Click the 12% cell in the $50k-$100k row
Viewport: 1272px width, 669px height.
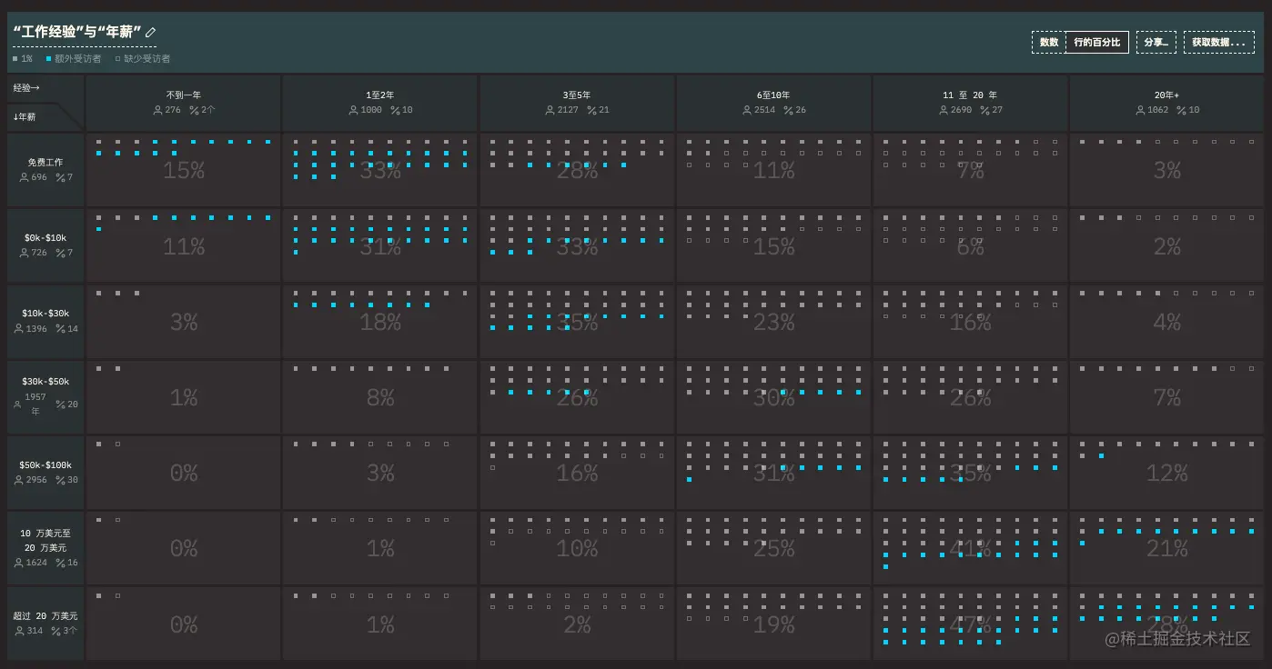click(1166, 473)
